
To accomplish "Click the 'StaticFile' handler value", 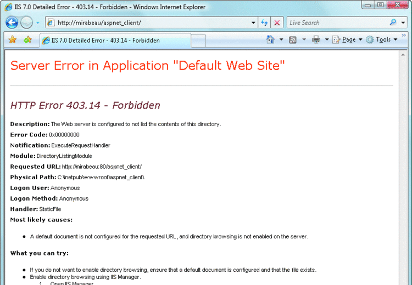I will coord(50,209).
